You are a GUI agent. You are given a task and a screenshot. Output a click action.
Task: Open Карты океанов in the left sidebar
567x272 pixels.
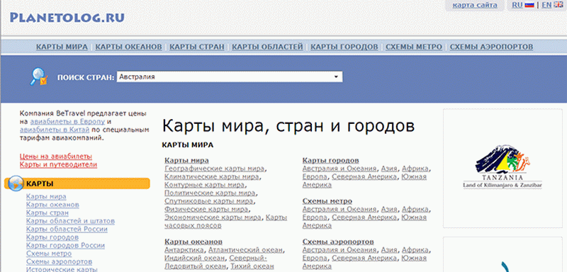click(x=52, y=205)
